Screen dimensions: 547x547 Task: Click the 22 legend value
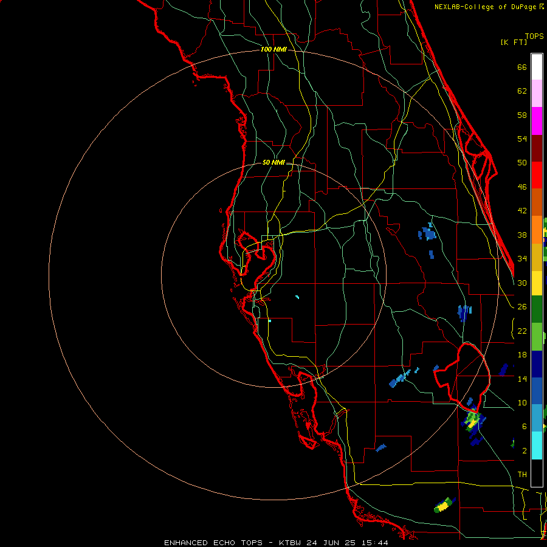522,331
